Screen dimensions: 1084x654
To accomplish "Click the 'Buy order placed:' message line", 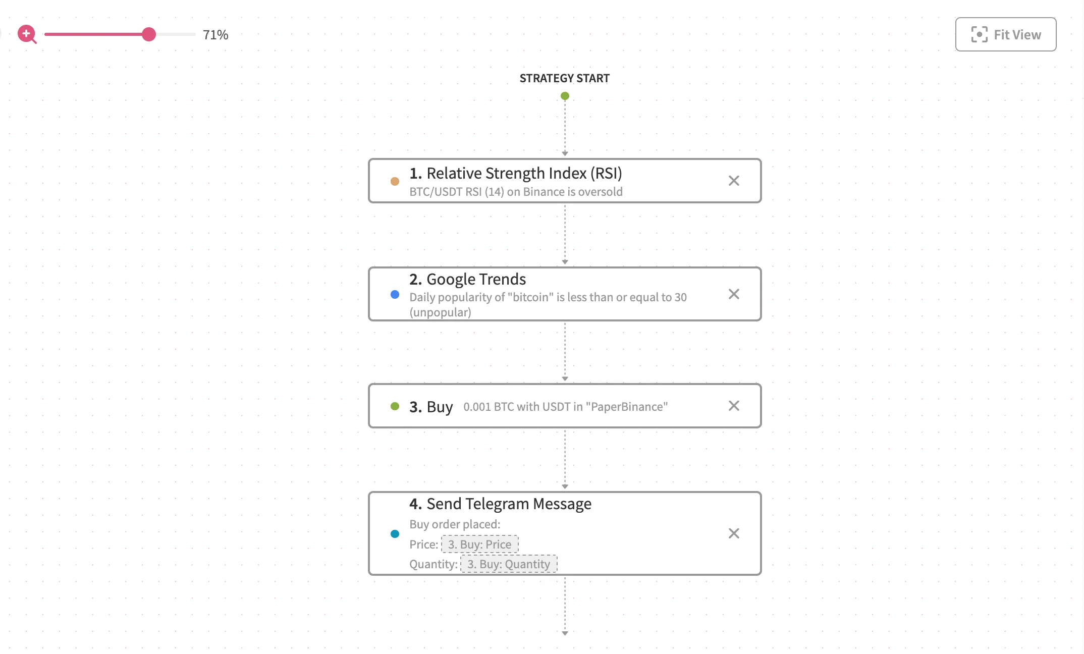I will (455, 524).
